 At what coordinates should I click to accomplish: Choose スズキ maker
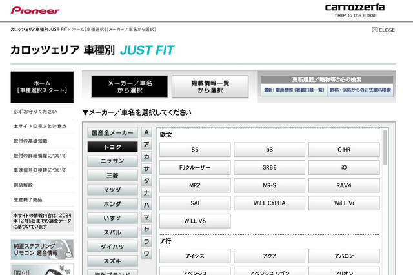[x=112, y=261]
